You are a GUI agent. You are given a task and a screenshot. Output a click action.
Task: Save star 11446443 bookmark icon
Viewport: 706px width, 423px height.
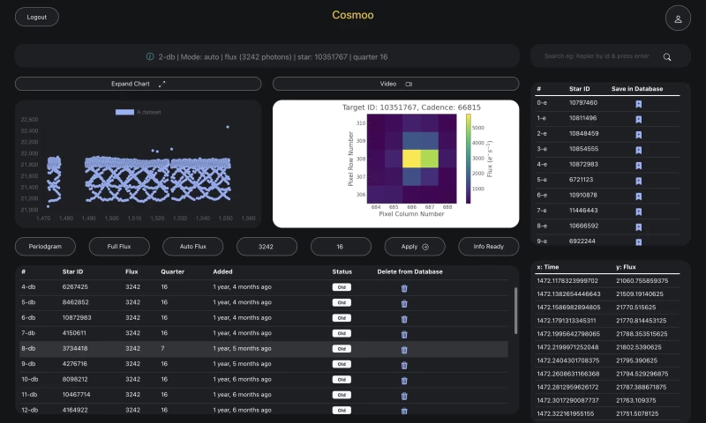pos(638,211)
